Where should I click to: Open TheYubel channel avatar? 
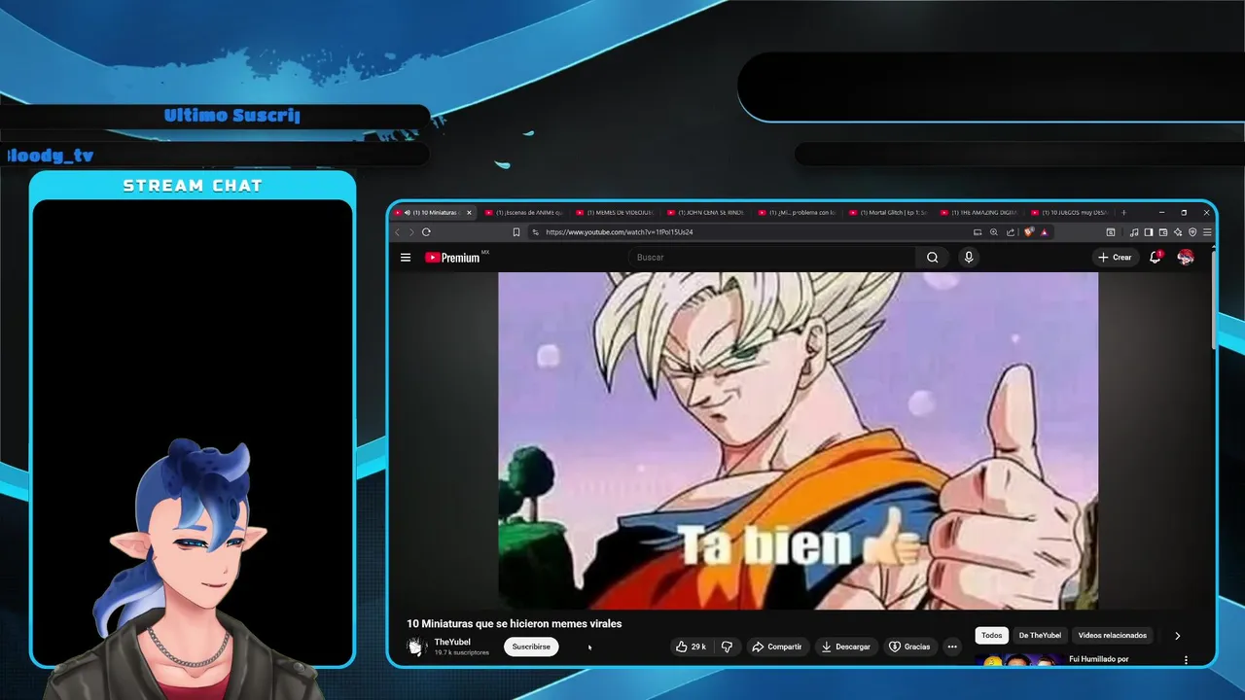(x=417, y=647)
